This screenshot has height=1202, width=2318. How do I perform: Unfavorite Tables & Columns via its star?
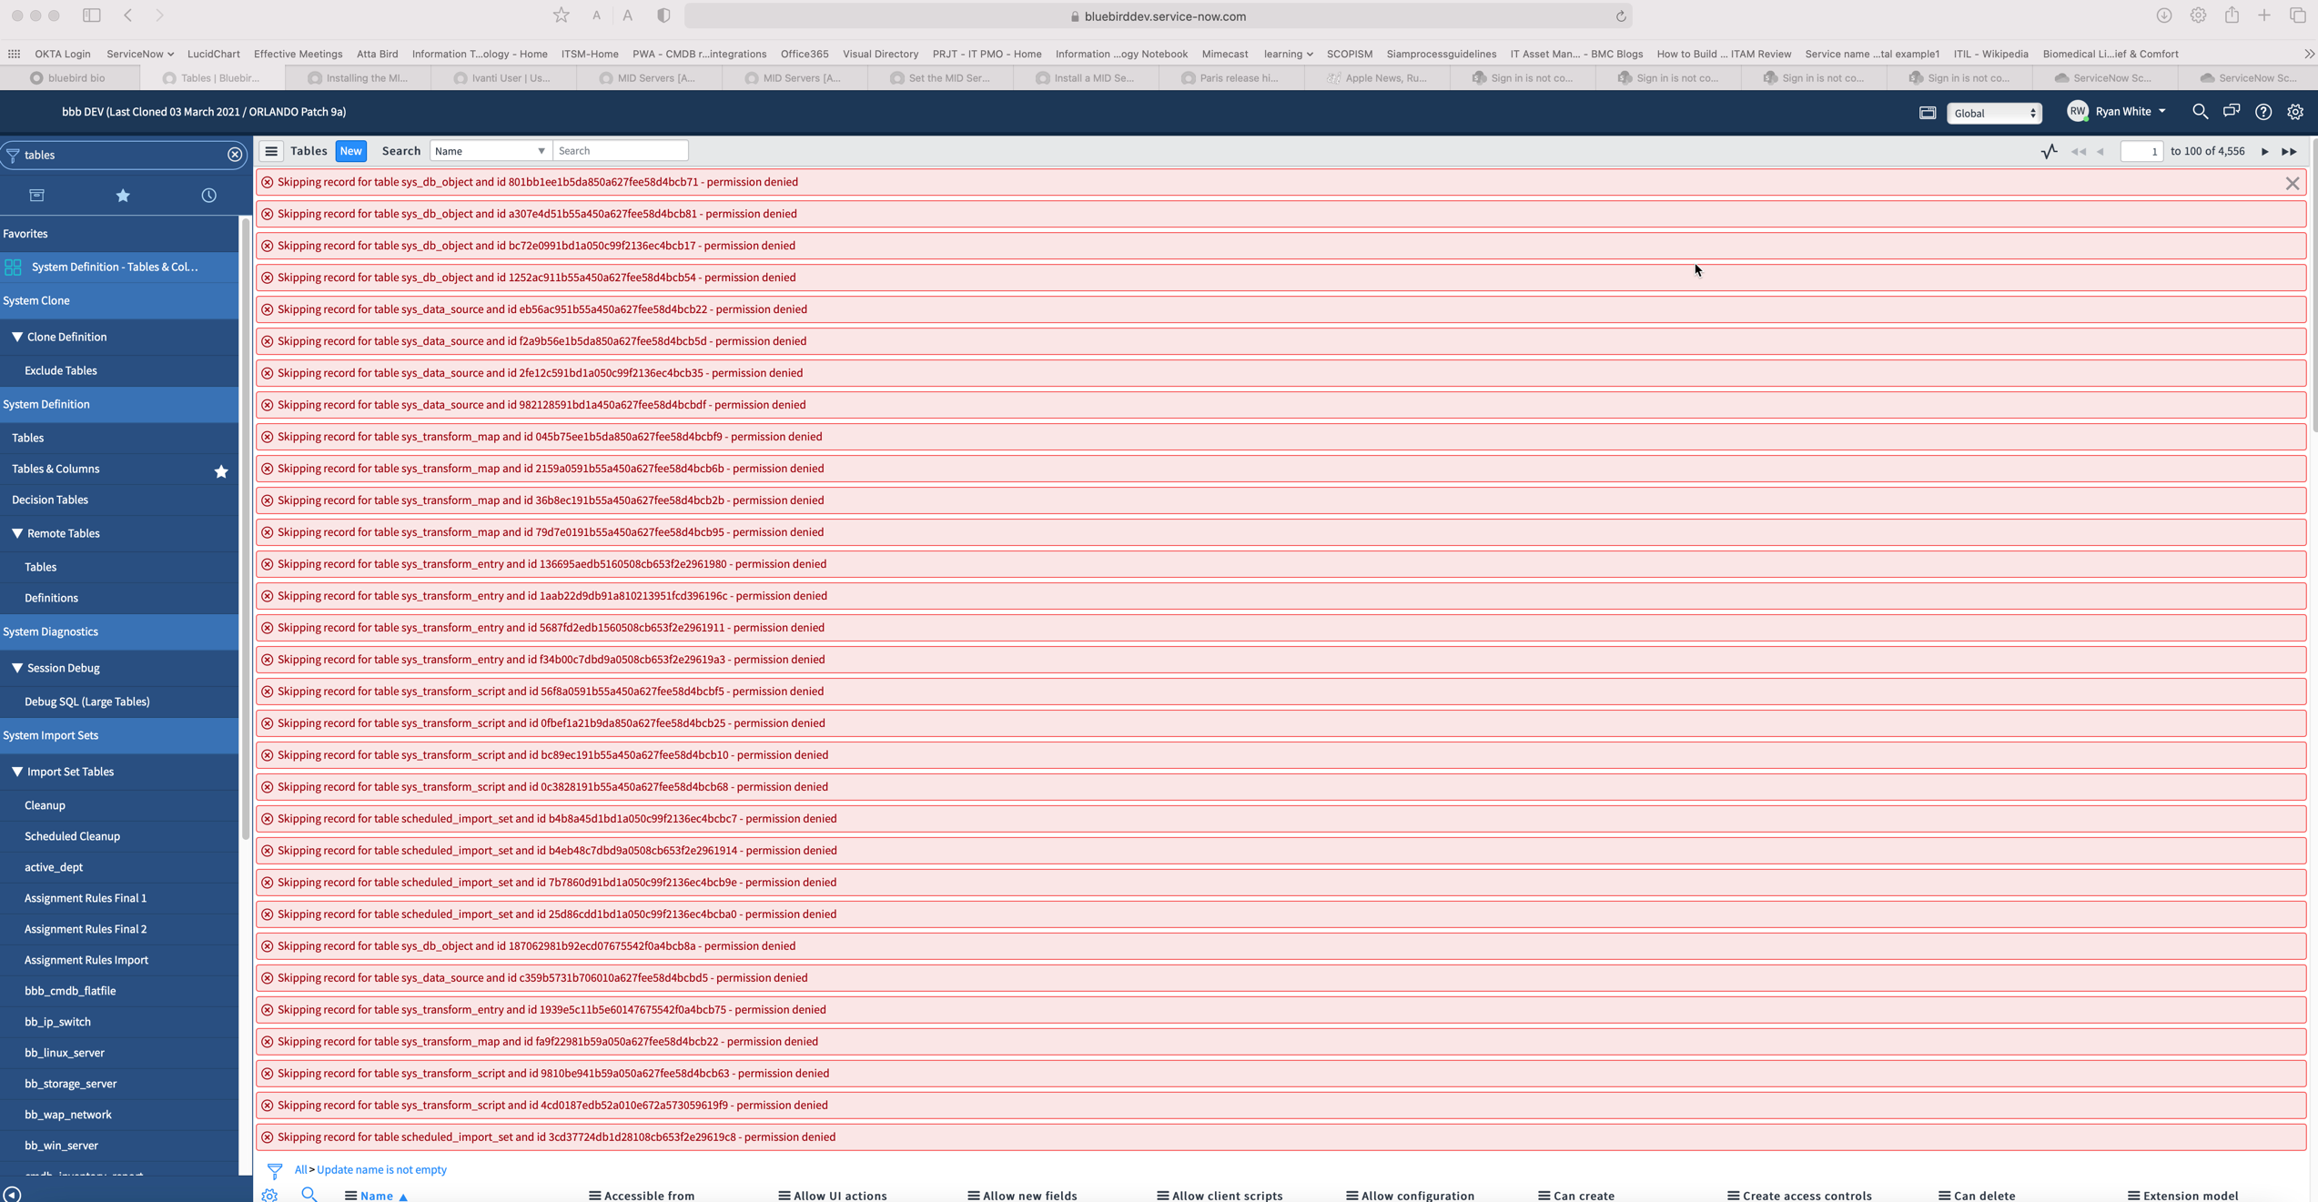click(221, 471)
